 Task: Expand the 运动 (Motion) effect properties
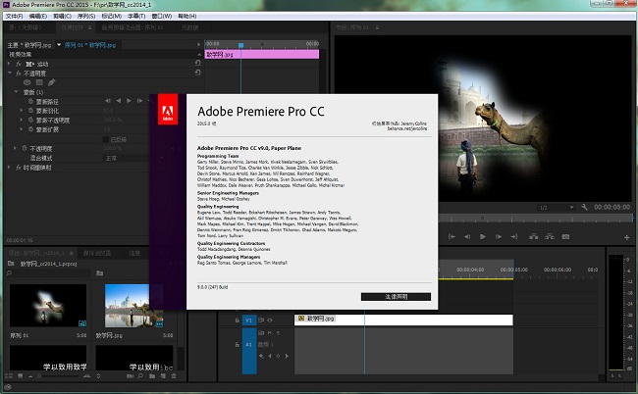(x=9, y=64)
